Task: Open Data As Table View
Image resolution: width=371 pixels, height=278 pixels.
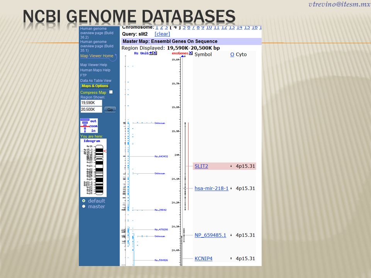Action: (x=95, y=81)
